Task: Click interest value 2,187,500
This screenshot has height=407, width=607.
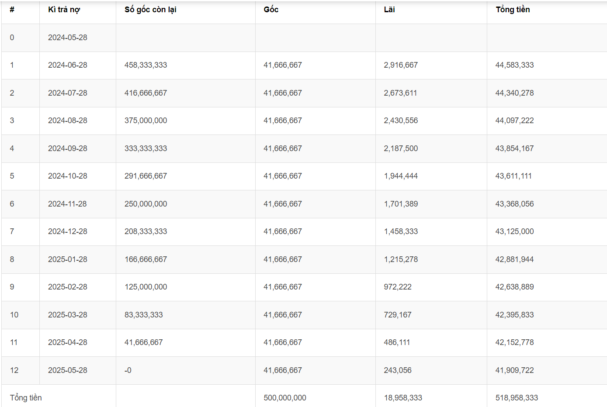Action: pyautogui.click(x=401, y=148)
